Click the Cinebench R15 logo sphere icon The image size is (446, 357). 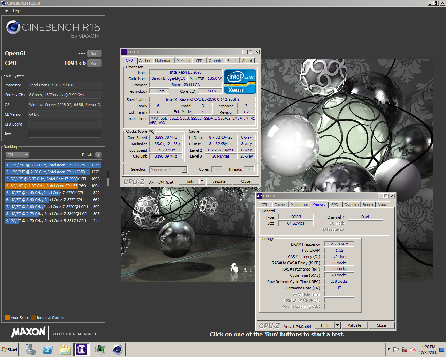13,27
